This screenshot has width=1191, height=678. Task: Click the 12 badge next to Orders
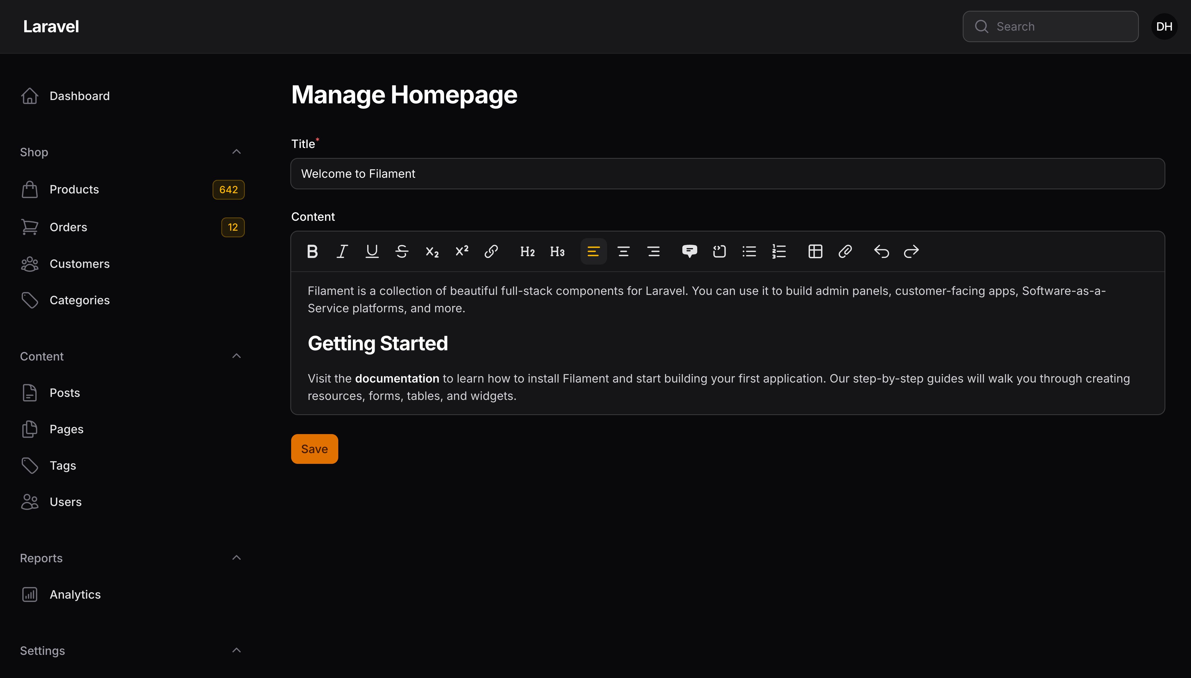(232, 227)
